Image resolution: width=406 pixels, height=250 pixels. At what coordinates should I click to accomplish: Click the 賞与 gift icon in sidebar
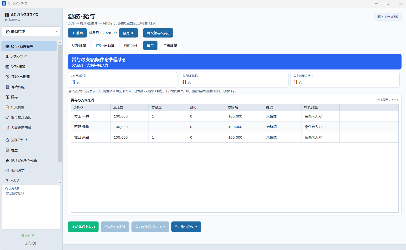7,97
